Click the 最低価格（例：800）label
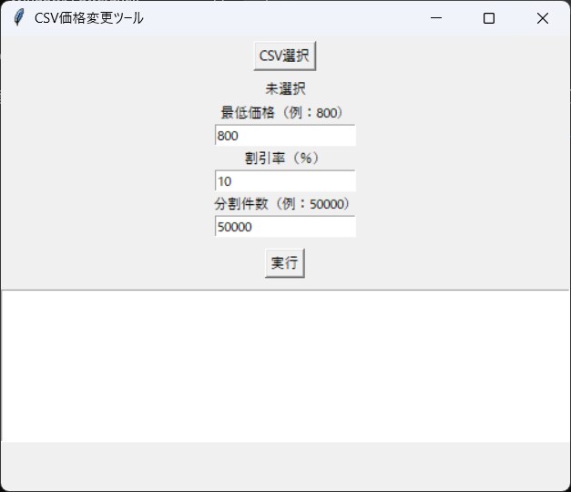 (281, 113)
